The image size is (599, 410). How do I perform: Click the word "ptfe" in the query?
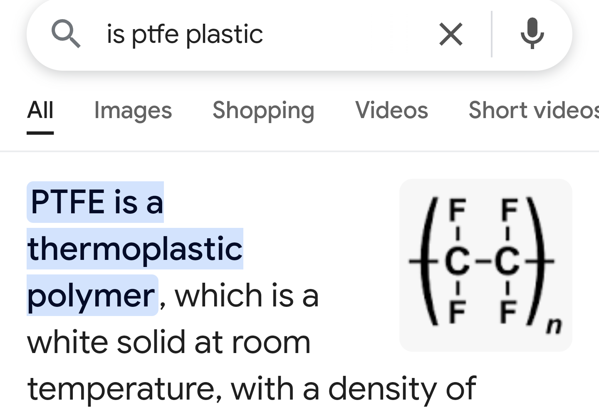pyautogui.click(x=155, y=34)
